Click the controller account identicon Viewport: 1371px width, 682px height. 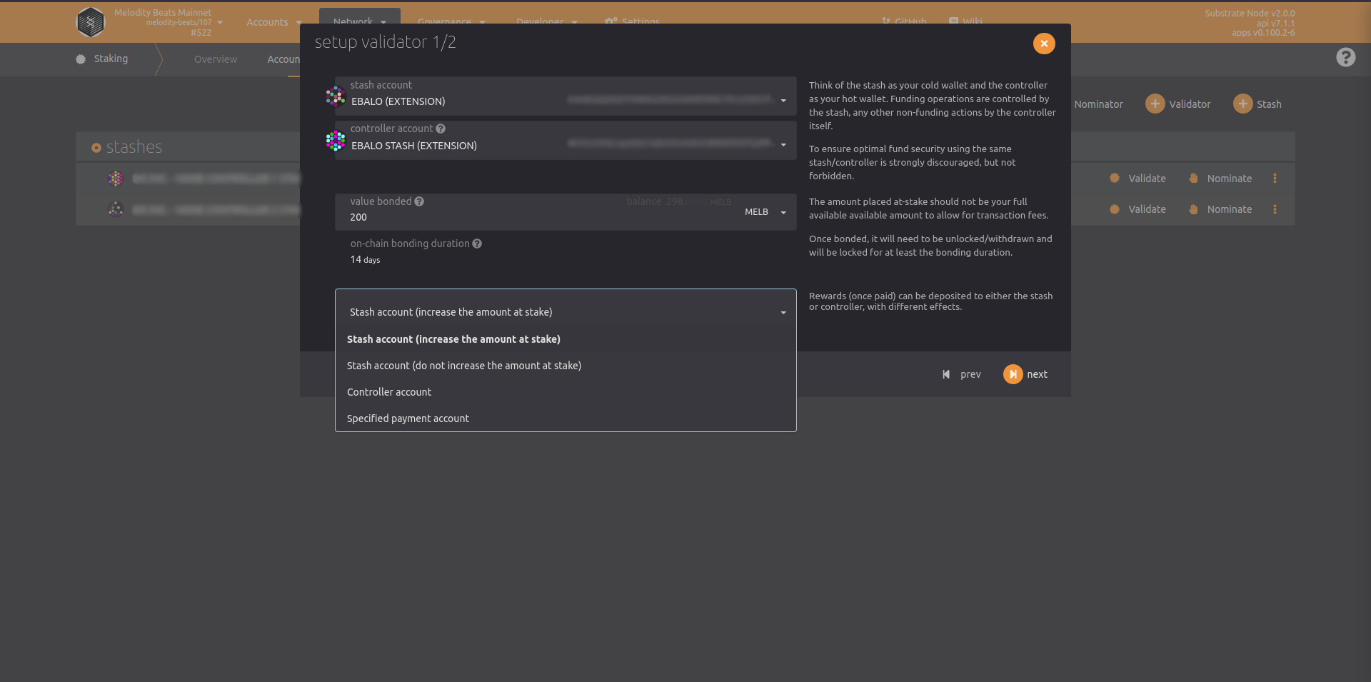[336, 141]
